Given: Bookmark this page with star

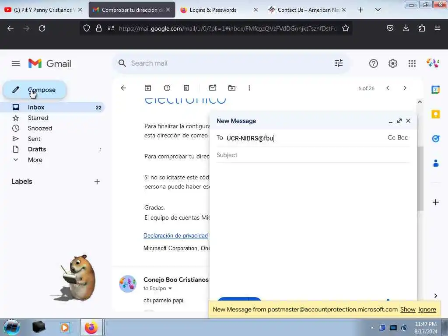Looking at the screenshot, I should [346, 28].
